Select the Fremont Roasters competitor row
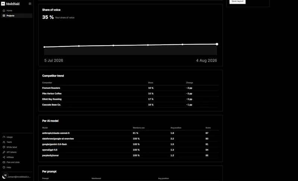The width and height of the screenshot is (298, 181). click(x=130, y=88)
